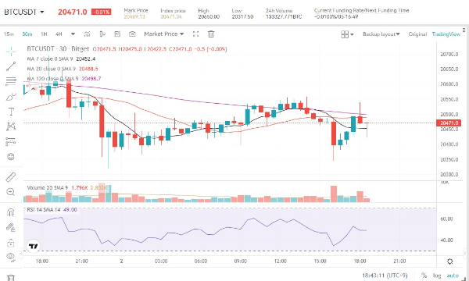The height and width of the screenshot is (281, 469).
Task: Open the emoji icons tool
Action: [11, 156]
